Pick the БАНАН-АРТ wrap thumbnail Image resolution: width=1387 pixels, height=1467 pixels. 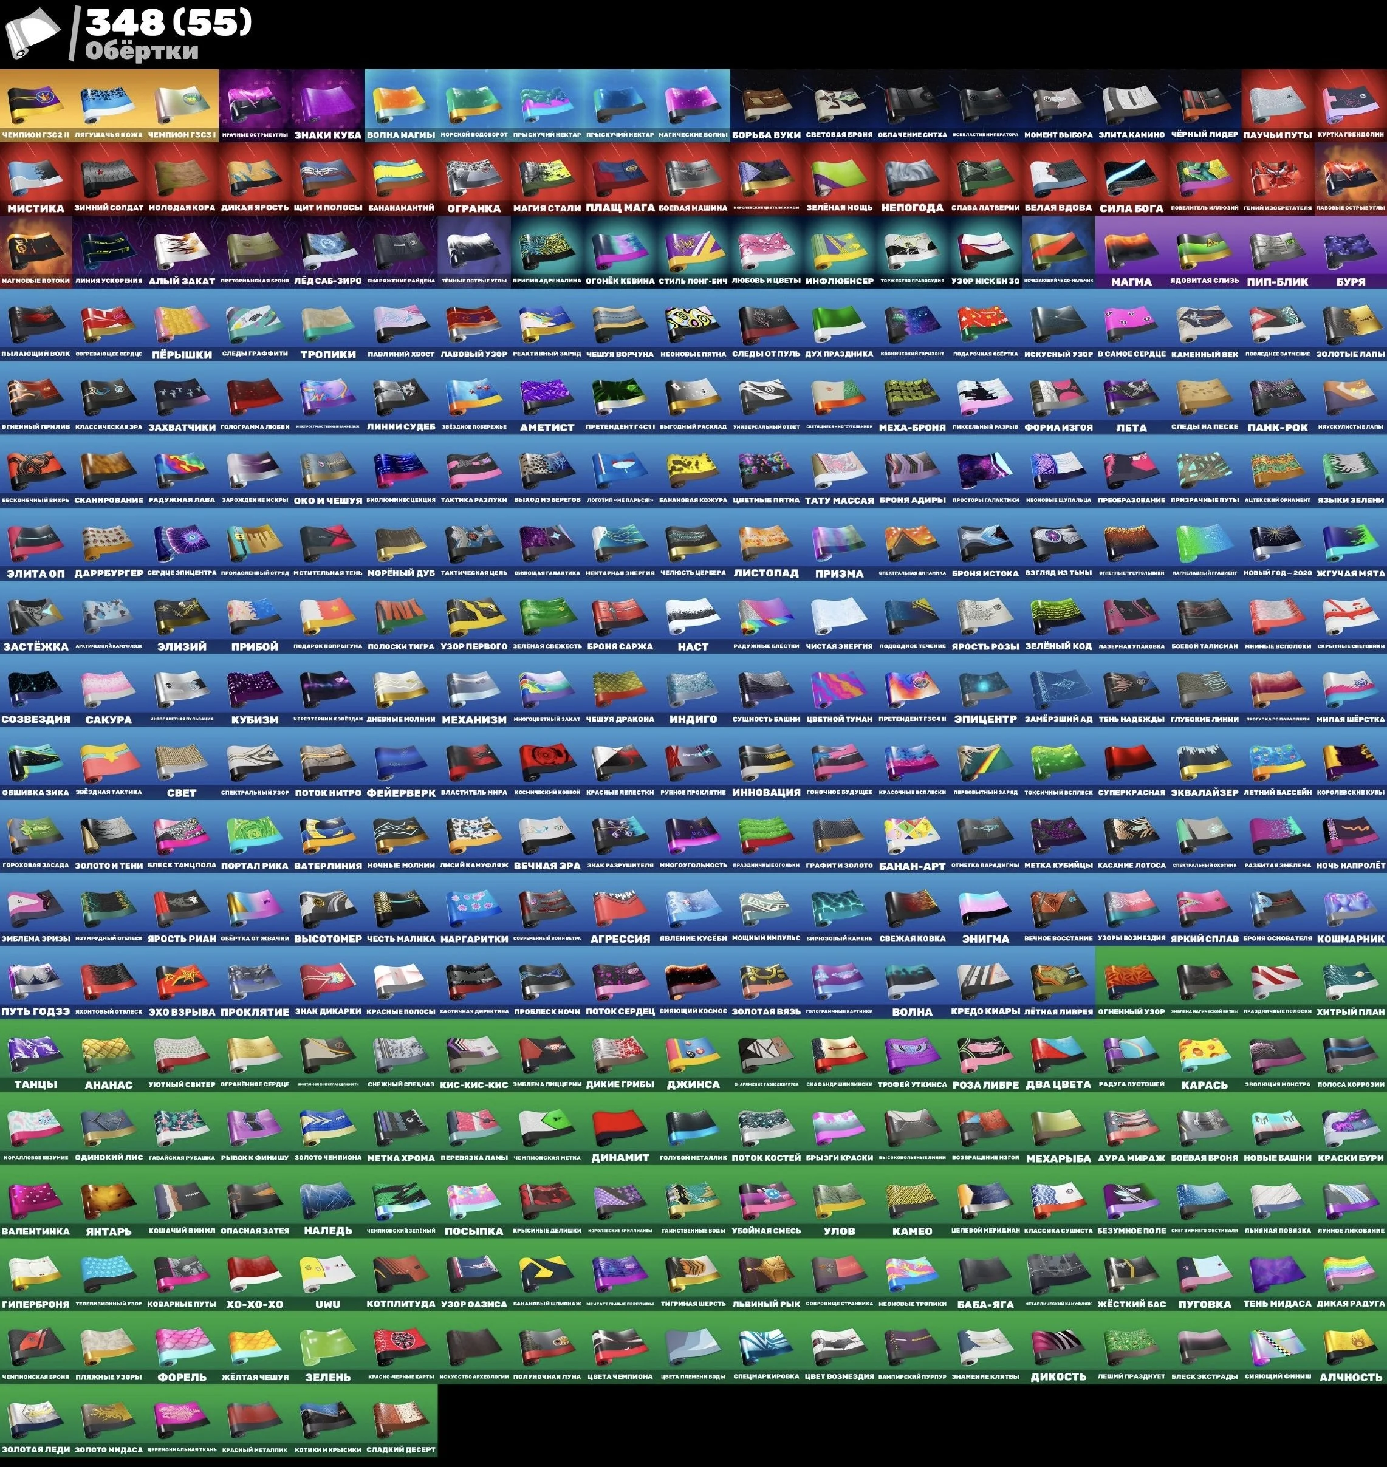(912, 835)
